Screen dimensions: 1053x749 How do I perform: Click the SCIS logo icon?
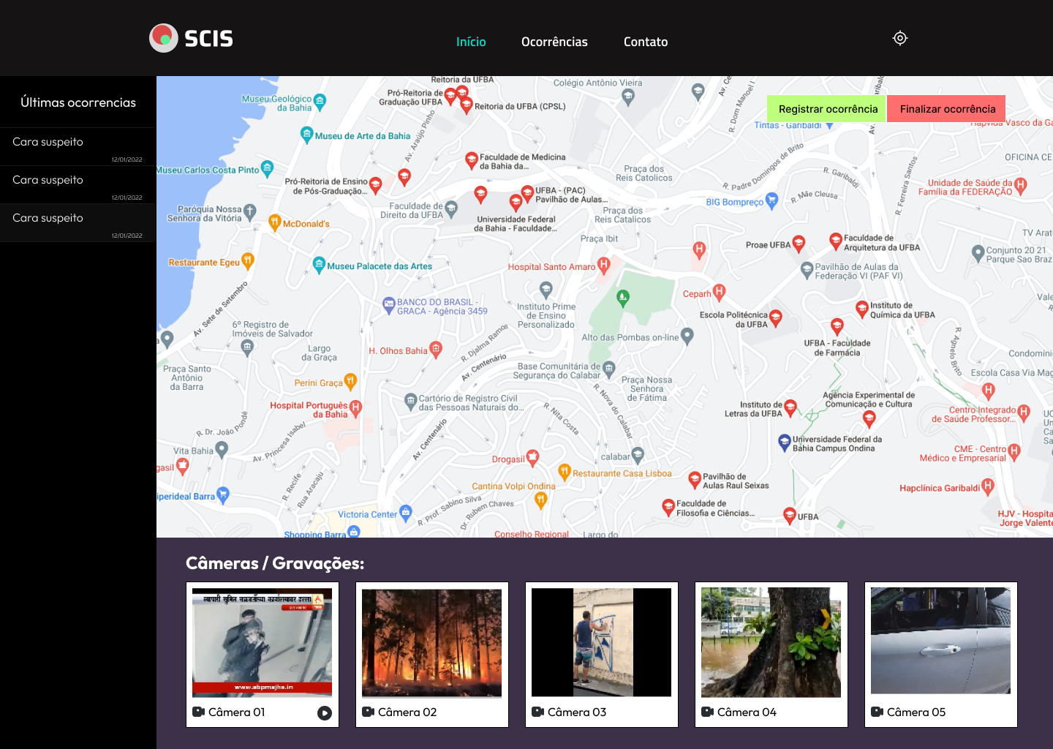click(x=164, y=38)
